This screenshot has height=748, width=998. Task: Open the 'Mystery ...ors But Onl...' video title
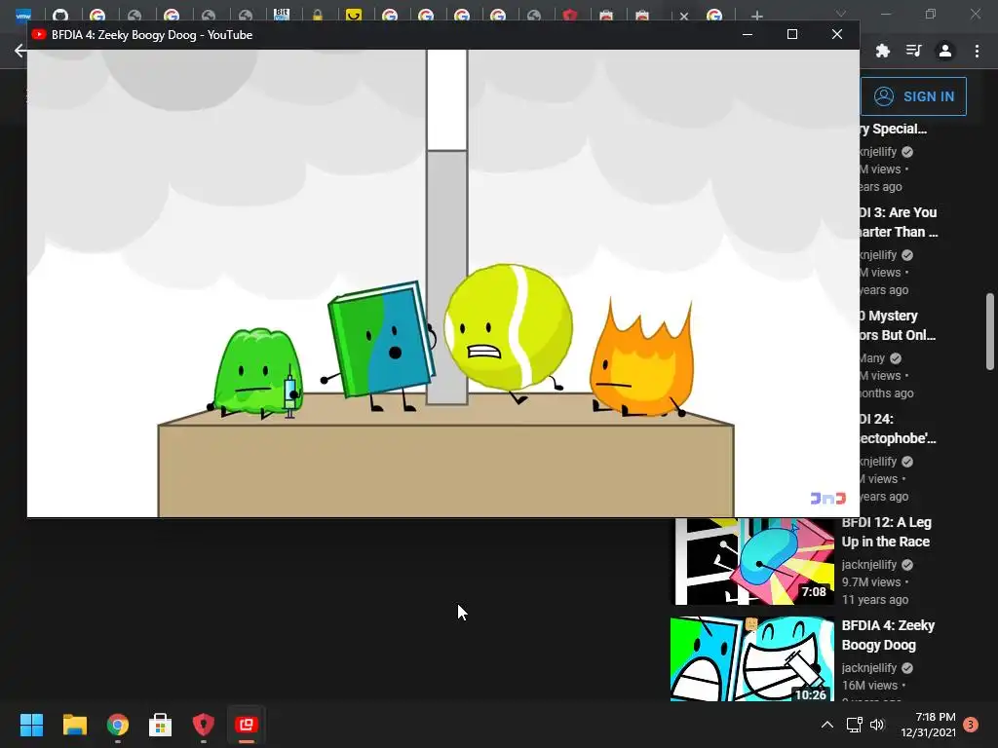[x=898, y=325]
